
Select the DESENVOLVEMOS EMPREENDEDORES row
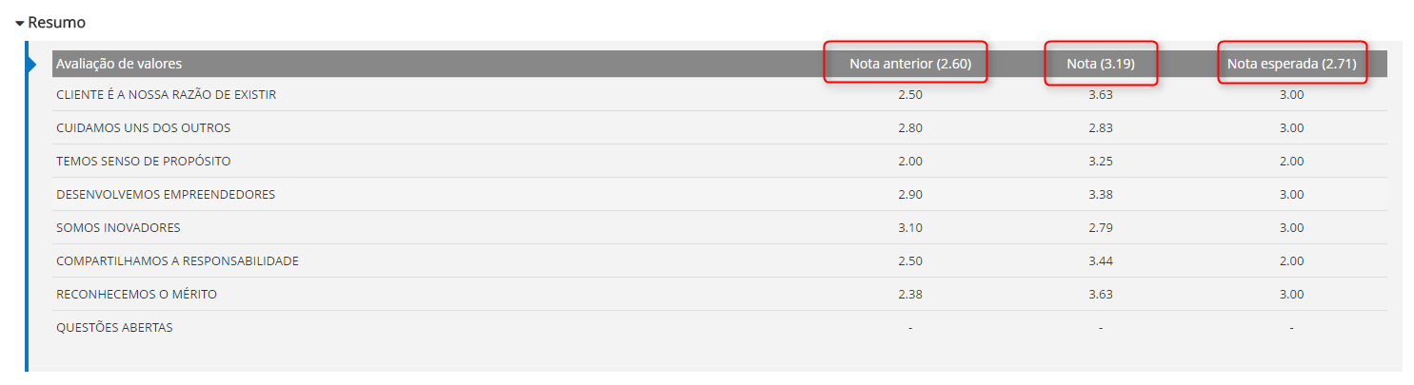(x=720, y=194)
